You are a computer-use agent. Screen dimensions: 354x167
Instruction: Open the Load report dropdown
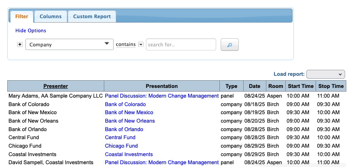coord(325,74)
